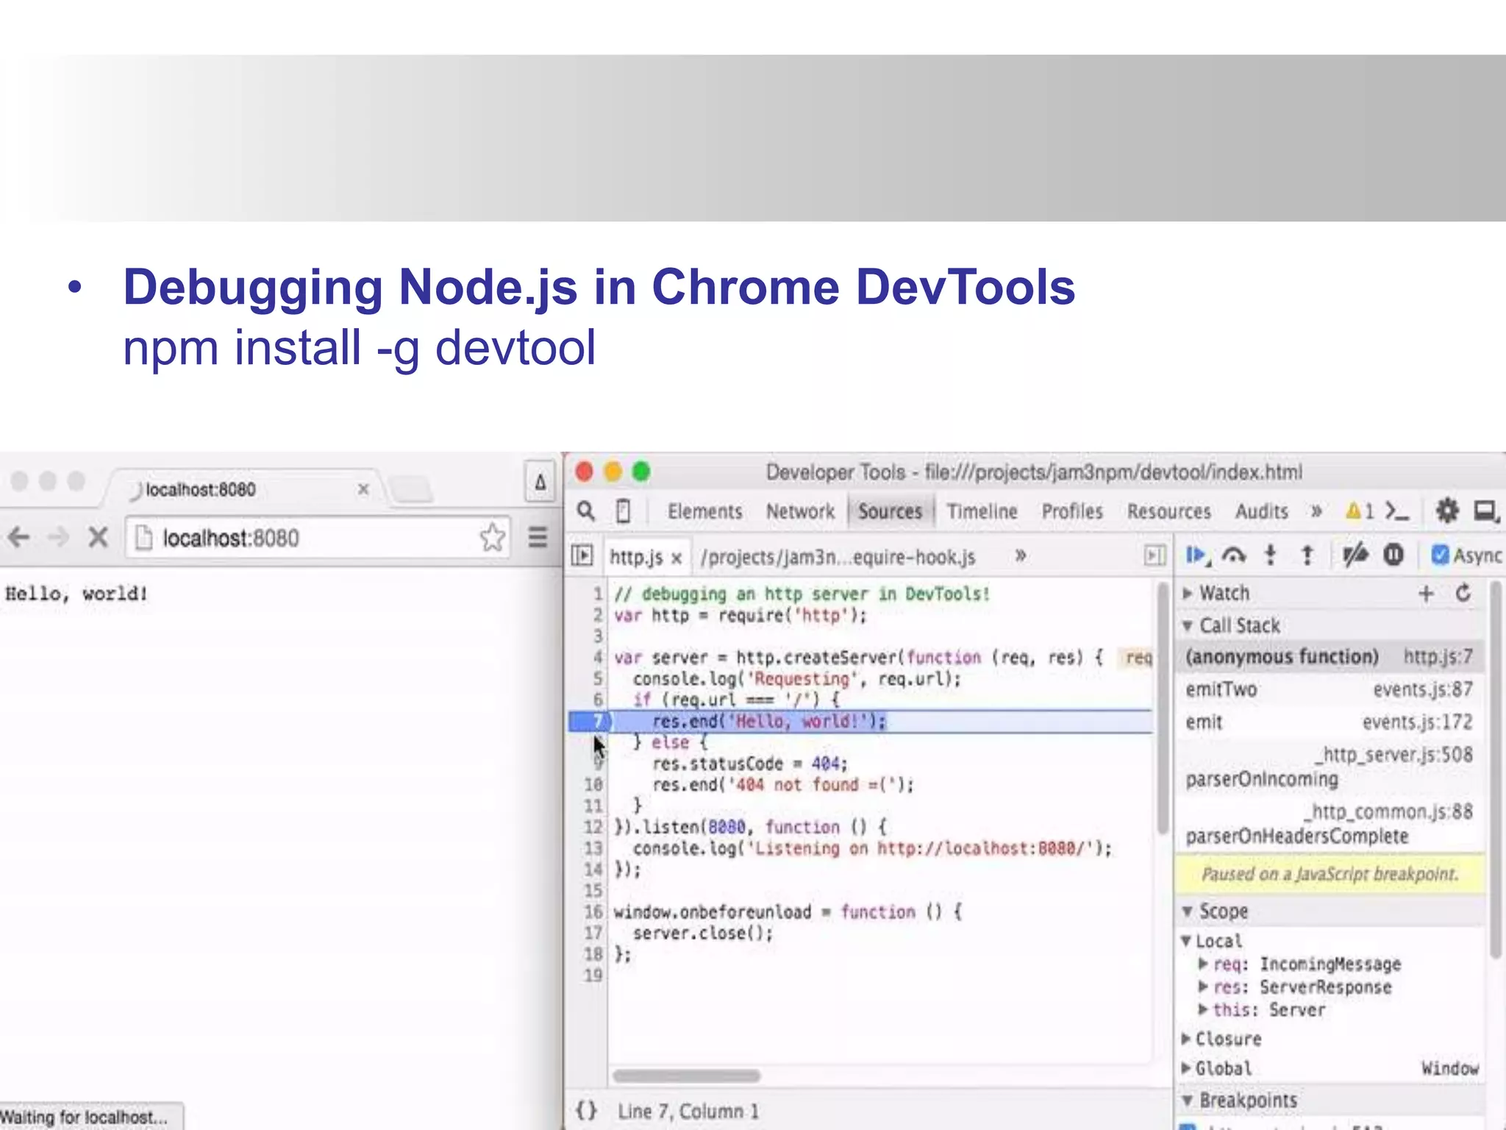Screen dimensions: 1506x1130
Task: Pretty print the source with braces icon
Action: pos(586,1110)
